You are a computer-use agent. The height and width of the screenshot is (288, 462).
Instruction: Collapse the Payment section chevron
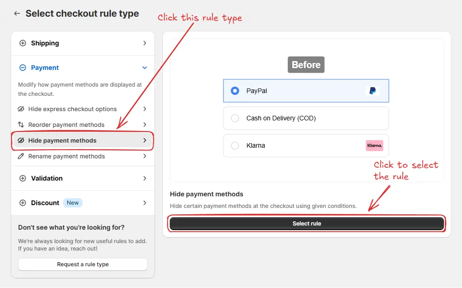click(x=145, y=68)
